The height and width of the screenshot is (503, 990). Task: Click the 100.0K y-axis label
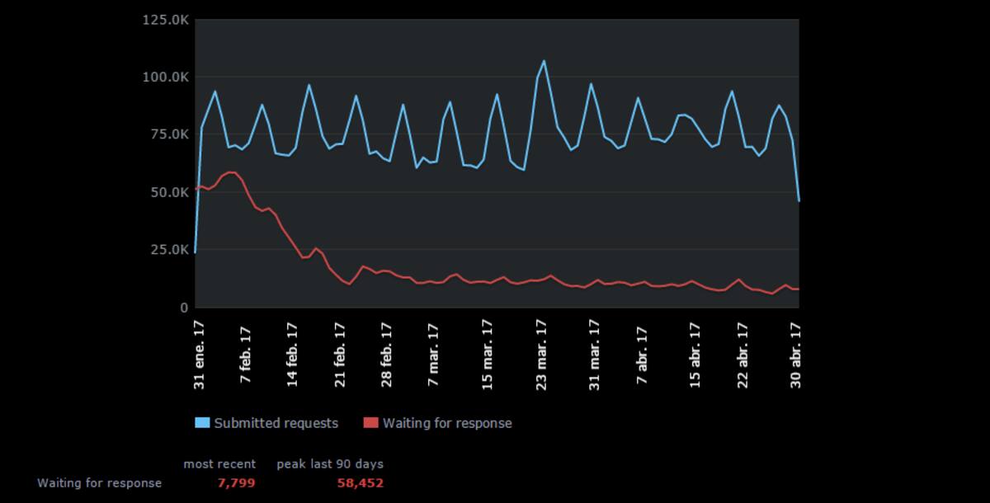pos(166,77)
